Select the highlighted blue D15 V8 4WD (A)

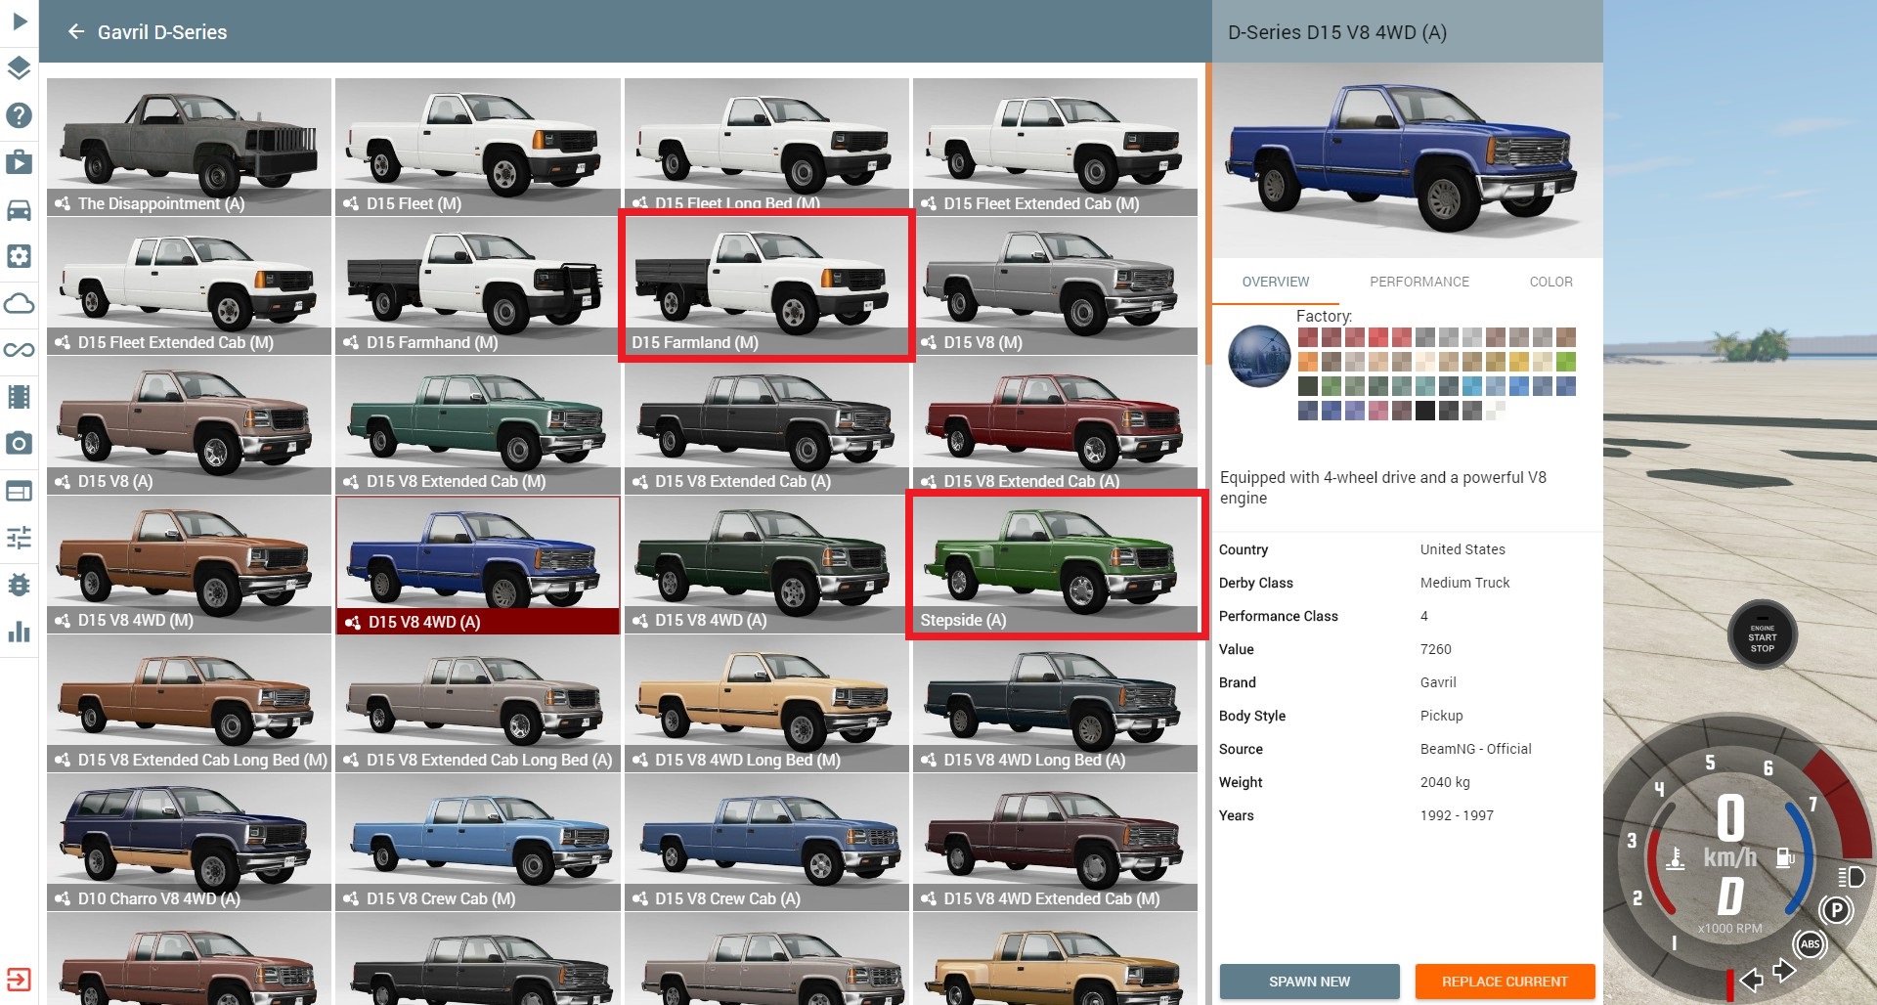tap(477, 565)
